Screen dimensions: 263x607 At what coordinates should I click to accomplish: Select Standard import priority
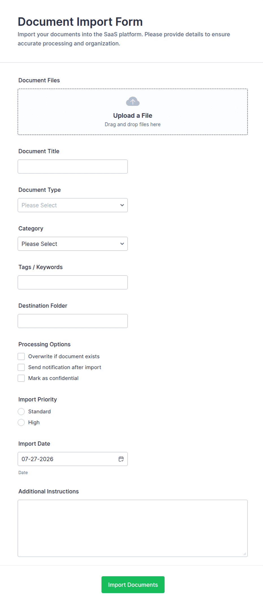21,412
